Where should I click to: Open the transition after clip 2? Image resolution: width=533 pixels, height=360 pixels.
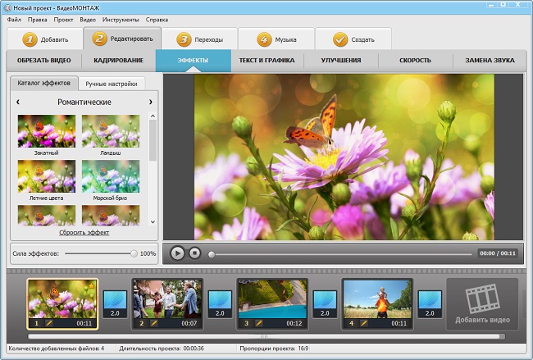coord(220,304)
